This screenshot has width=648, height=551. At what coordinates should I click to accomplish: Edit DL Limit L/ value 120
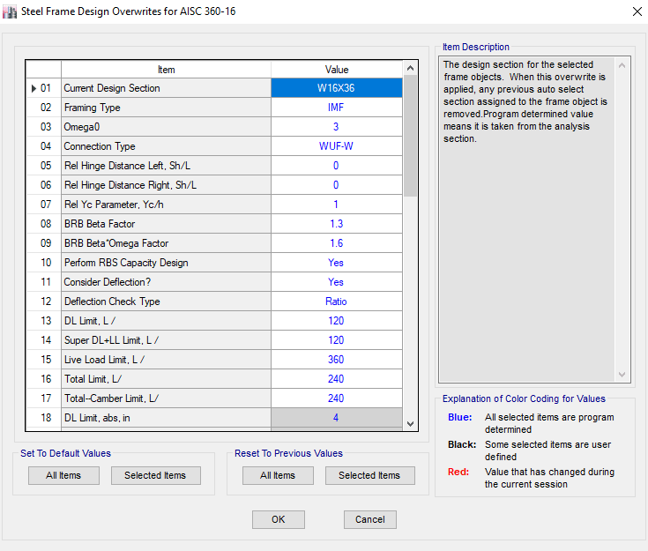tap(337, 321)
